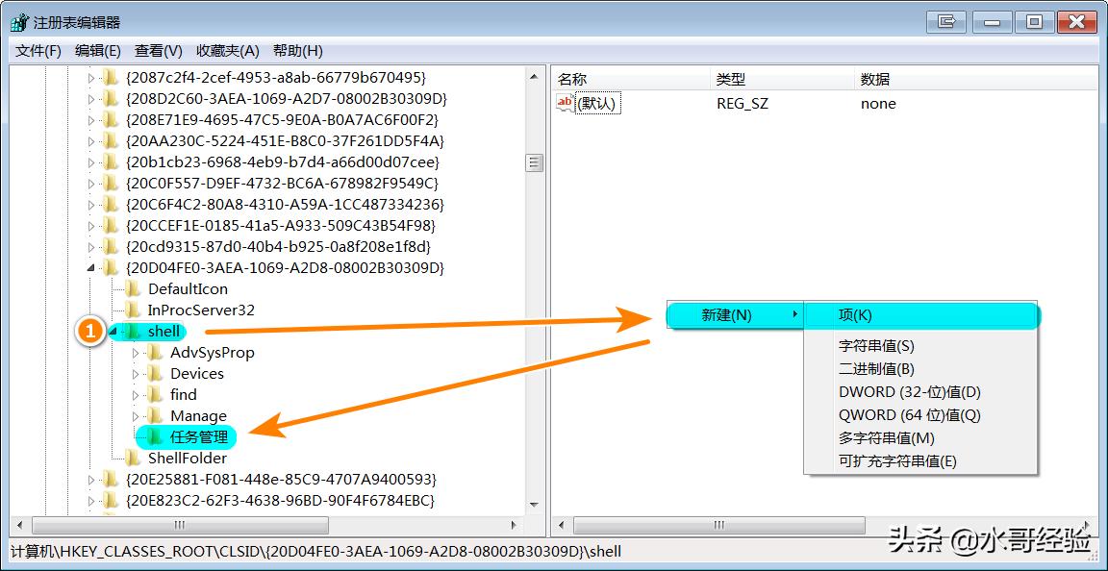
Task: Click the value pane horizontal scrollbar thumb
Action: (x=719, y=525)
